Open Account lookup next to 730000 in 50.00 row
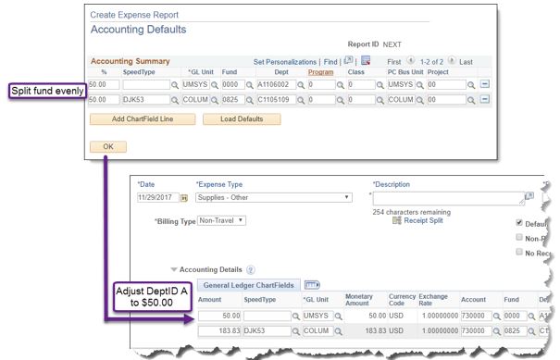560x360 pixels. (496, 317)
